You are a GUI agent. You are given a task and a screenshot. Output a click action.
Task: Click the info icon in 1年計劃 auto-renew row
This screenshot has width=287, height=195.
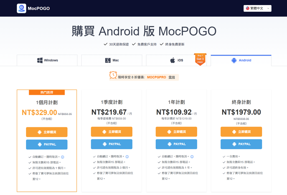[192, 157]
